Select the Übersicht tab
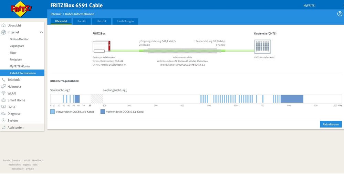Viewport: 344px width, 174px height. 61,21
